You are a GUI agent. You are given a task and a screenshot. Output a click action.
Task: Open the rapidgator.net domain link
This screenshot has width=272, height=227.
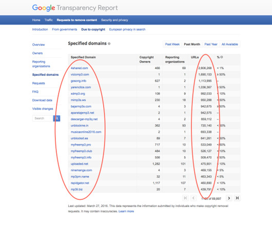(80, 183)
